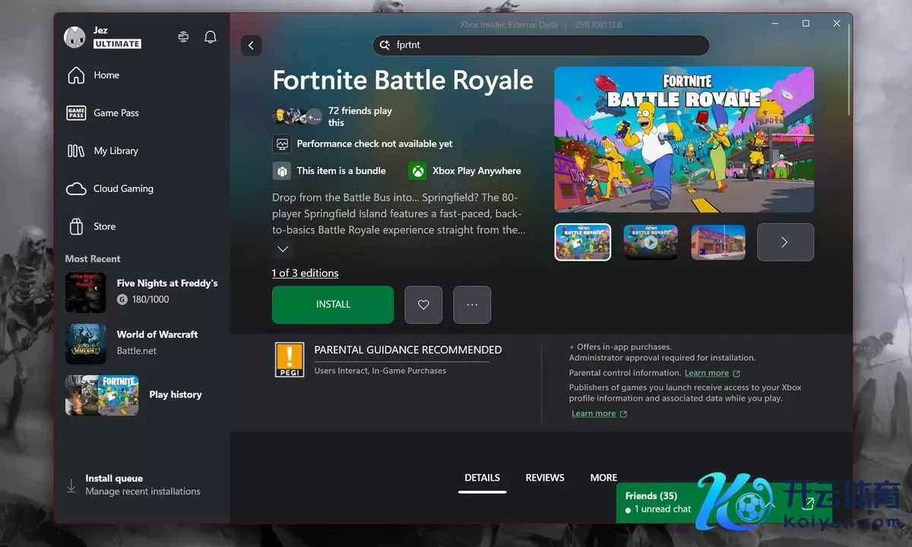Open Cloud Gaming in the sidebar

click(122, 188)
